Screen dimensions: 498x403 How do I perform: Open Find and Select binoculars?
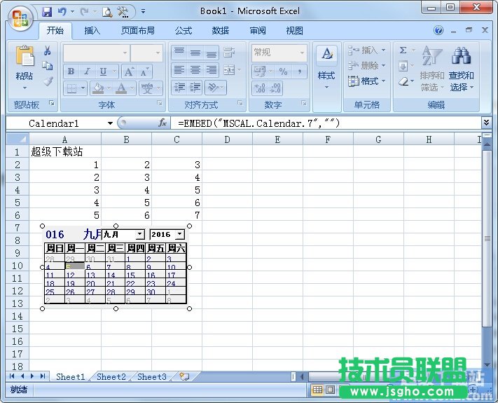[x=461, y=57]
